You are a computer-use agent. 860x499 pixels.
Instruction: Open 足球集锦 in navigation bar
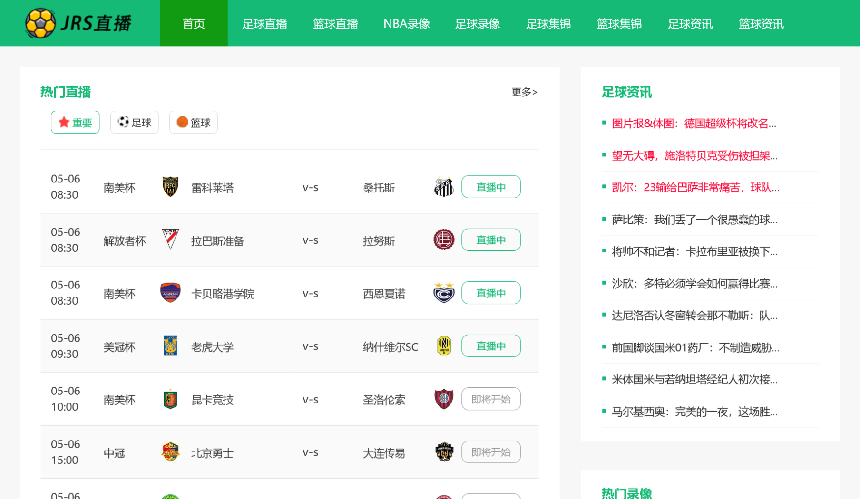(548, 23)
